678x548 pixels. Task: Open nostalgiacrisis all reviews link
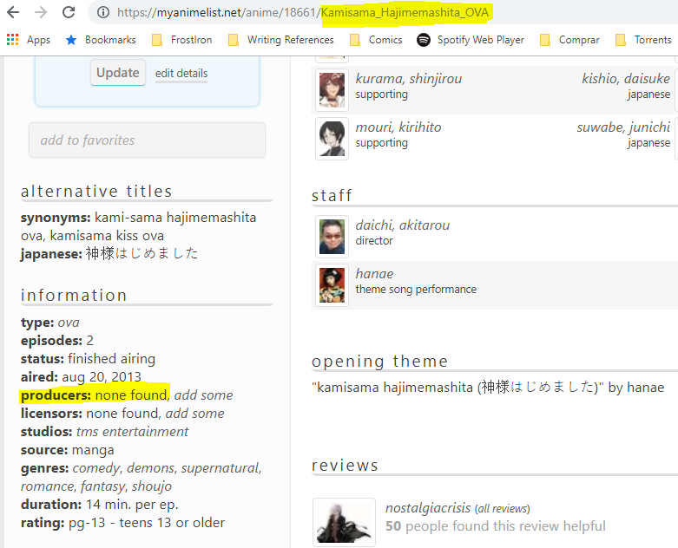pos(503,509)
